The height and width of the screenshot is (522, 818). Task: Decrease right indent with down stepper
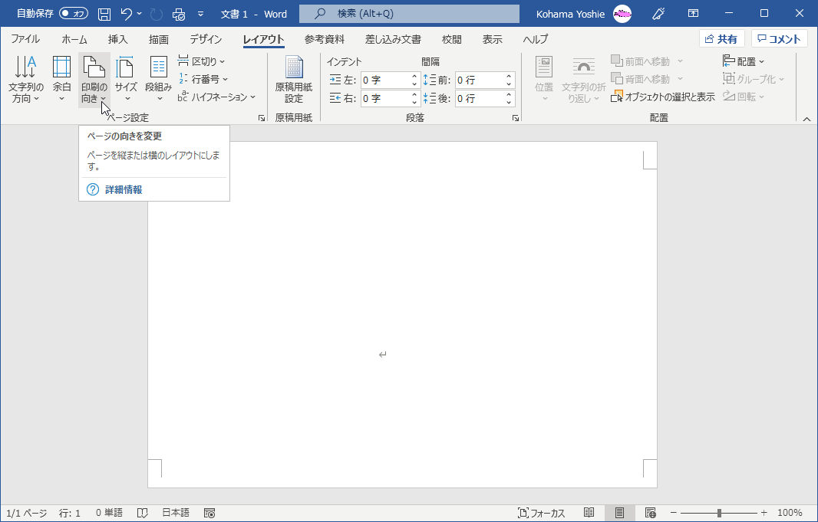tap(414, 102)
